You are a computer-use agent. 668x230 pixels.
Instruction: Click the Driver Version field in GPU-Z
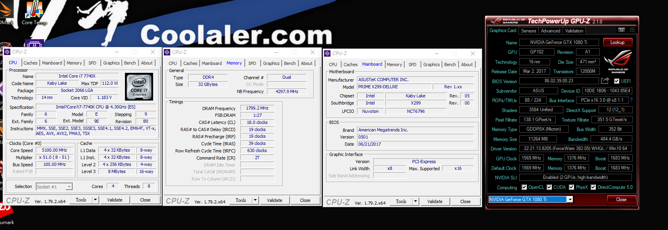(x=576, y=148)
